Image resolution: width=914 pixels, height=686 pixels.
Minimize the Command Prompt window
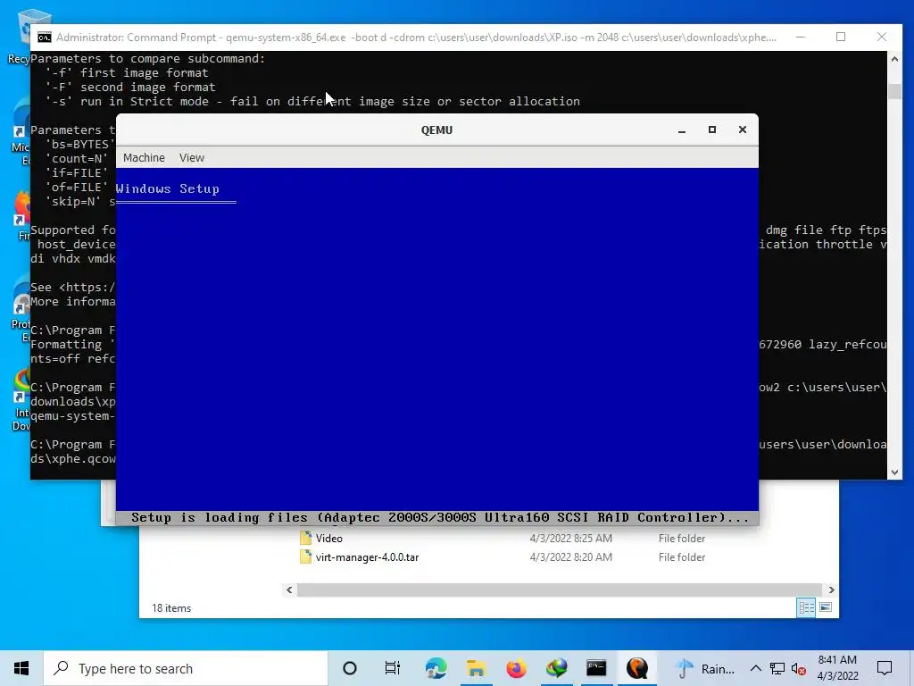point(801,37)
